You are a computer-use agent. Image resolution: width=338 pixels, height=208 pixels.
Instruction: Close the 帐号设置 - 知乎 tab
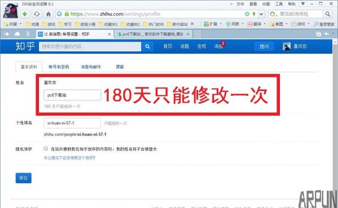pyautogui.click(x=109, y=34)
